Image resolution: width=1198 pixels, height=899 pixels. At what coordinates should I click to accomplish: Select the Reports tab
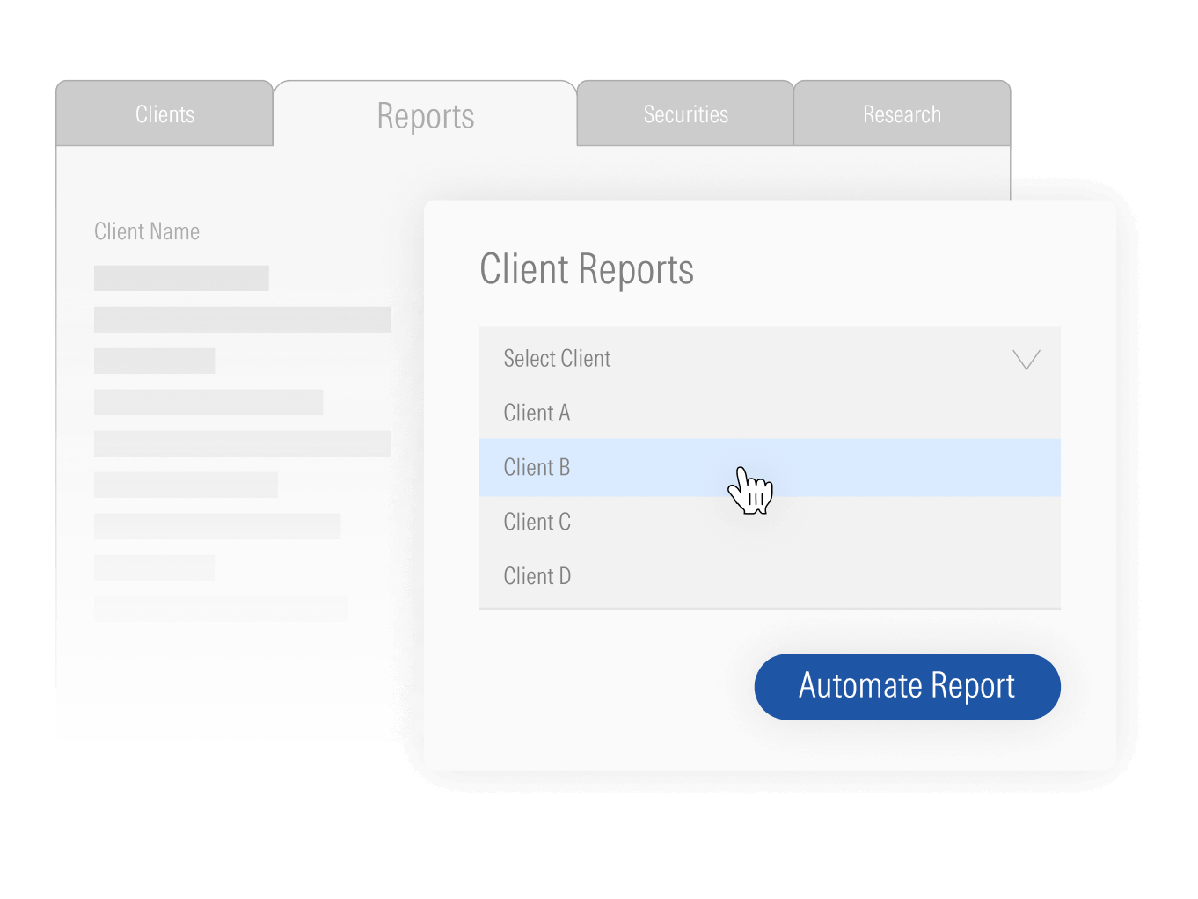pos(425,116)
